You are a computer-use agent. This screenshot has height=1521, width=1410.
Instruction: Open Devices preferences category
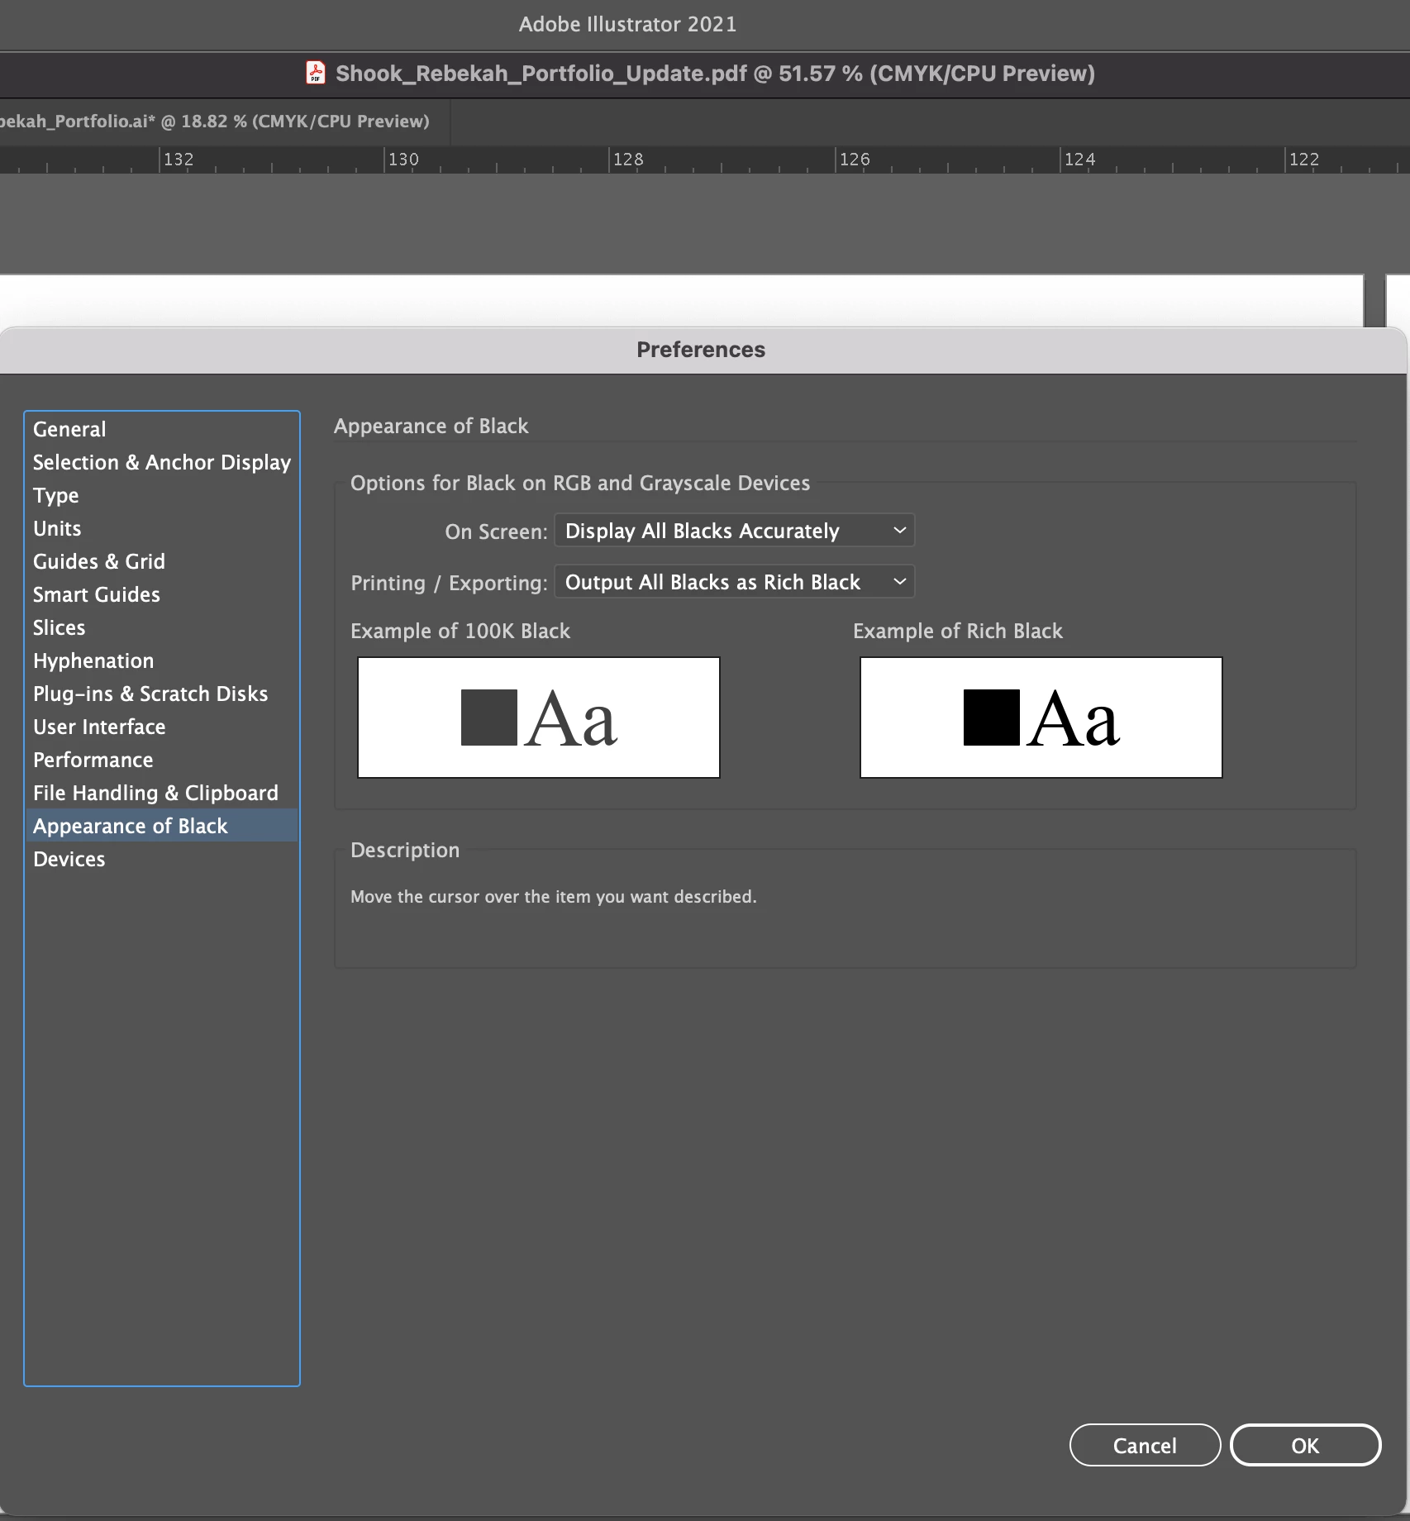coord(161,859)
